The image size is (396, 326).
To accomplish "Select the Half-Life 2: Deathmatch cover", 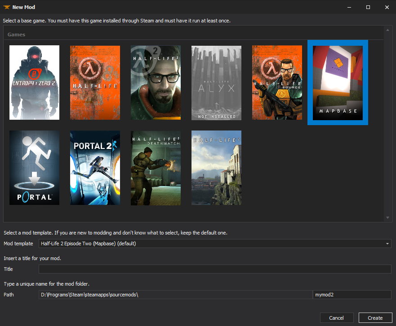I will (x=156, y=167).
